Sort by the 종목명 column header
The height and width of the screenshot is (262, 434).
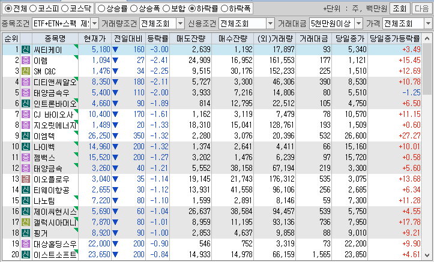tap(55, 39)
